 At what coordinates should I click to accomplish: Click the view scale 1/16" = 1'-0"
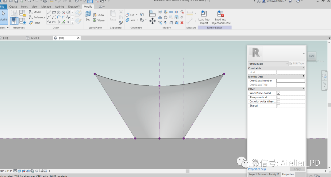coord(6,171)
